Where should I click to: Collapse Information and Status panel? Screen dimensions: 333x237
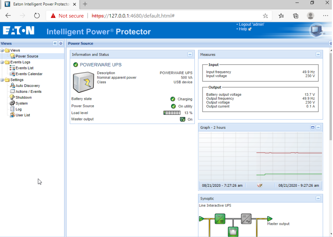tap(190, 54)
